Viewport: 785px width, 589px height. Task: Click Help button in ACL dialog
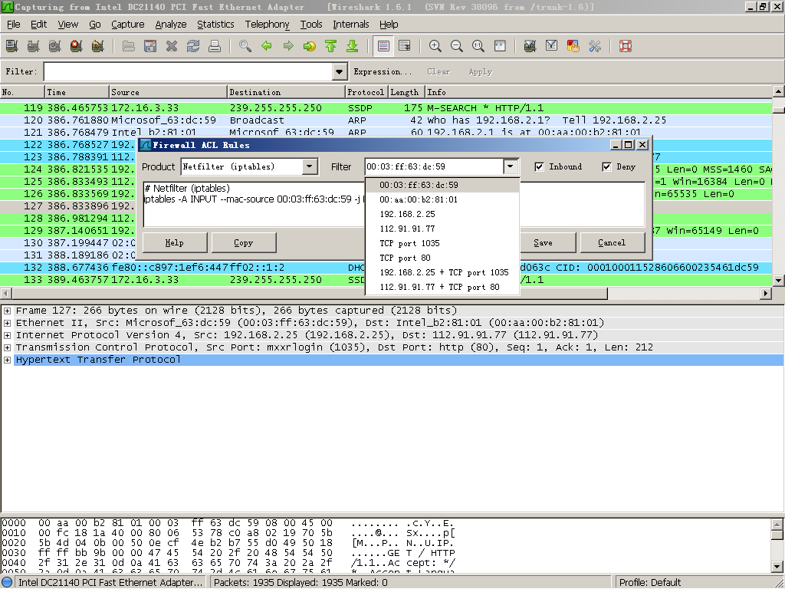coord(175,243)
